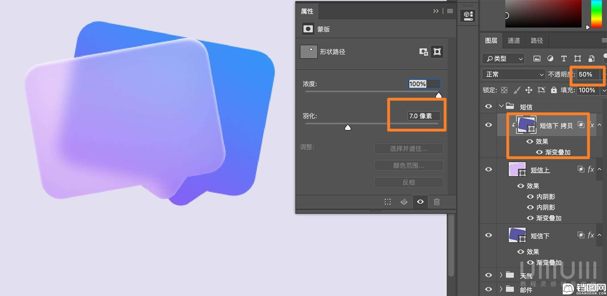Image resolution: width=607 pixels, height=296 pixels.
Task: Click blend options icon on 短信下 layer
Action: pyautogui.click(x=581, y=235)
